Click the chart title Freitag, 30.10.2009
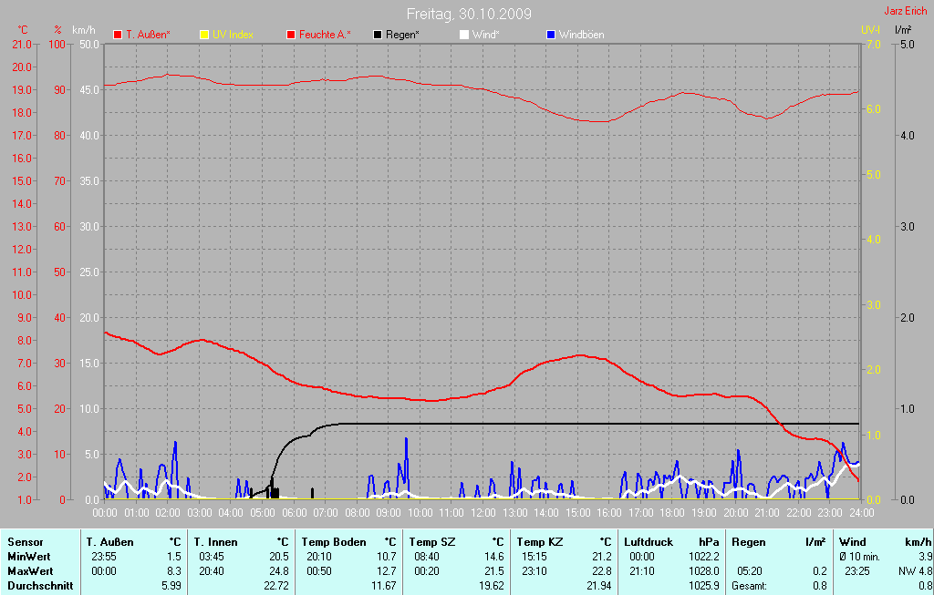The height and width of the screenshot is (595, 934). tap(469, 14)
